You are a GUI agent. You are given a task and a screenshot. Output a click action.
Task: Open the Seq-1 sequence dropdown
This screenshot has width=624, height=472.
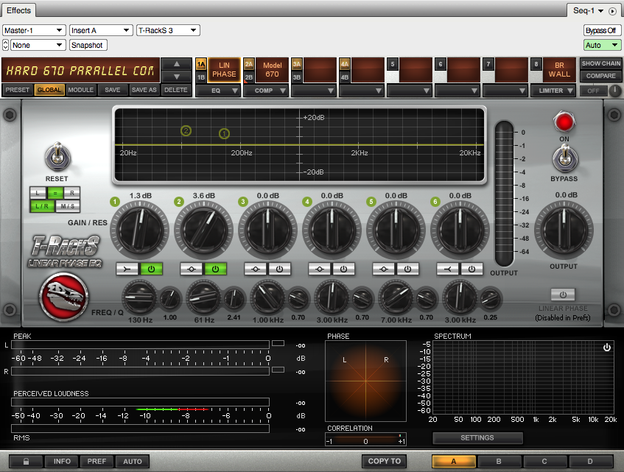pos(589,11)
